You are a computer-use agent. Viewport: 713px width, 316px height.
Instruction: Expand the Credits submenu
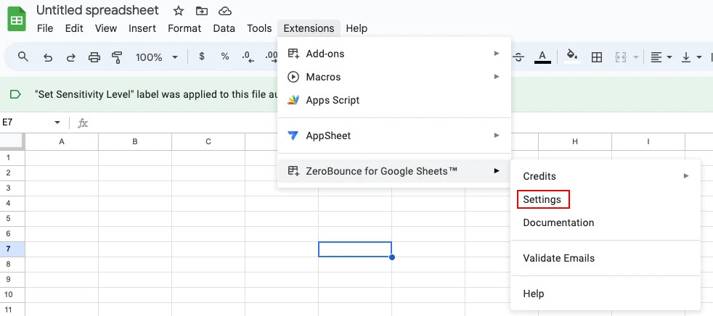pos(605,176)
